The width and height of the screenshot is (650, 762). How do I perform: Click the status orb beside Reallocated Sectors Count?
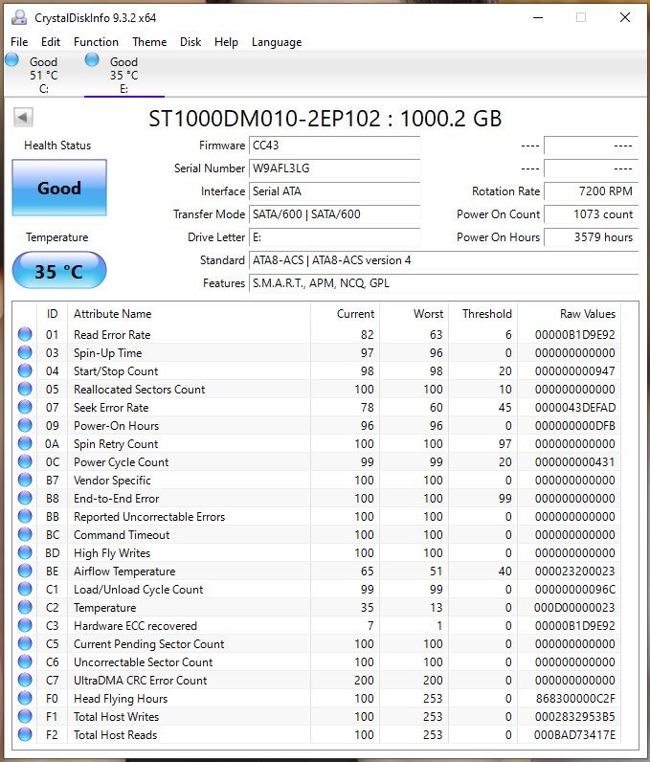click(x=25, y=390)
